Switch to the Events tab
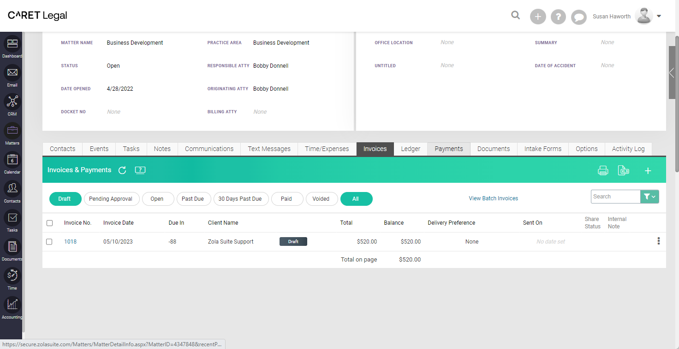 [x=99, y=149]
